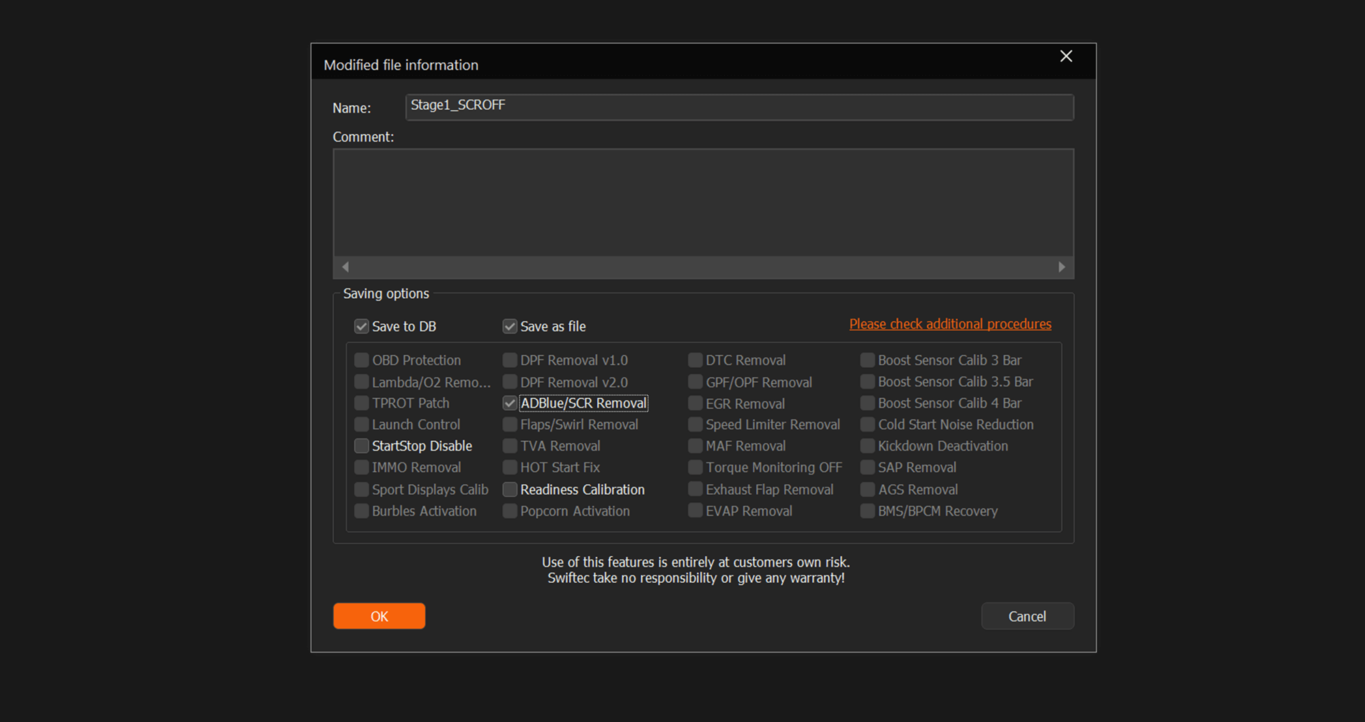The image size is (1365, 722).
Task: Enable Boost Sensor Calib 3 Bar
Action: pos(867,360)
